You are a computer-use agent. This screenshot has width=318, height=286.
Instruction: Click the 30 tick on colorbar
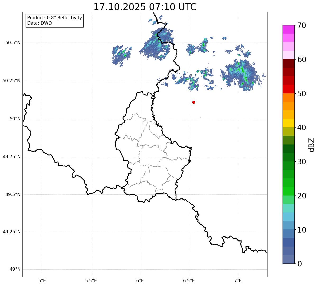[302, 162]
